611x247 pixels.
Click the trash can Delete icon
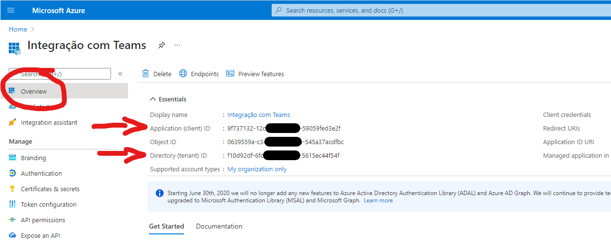(x=146, y=74)
